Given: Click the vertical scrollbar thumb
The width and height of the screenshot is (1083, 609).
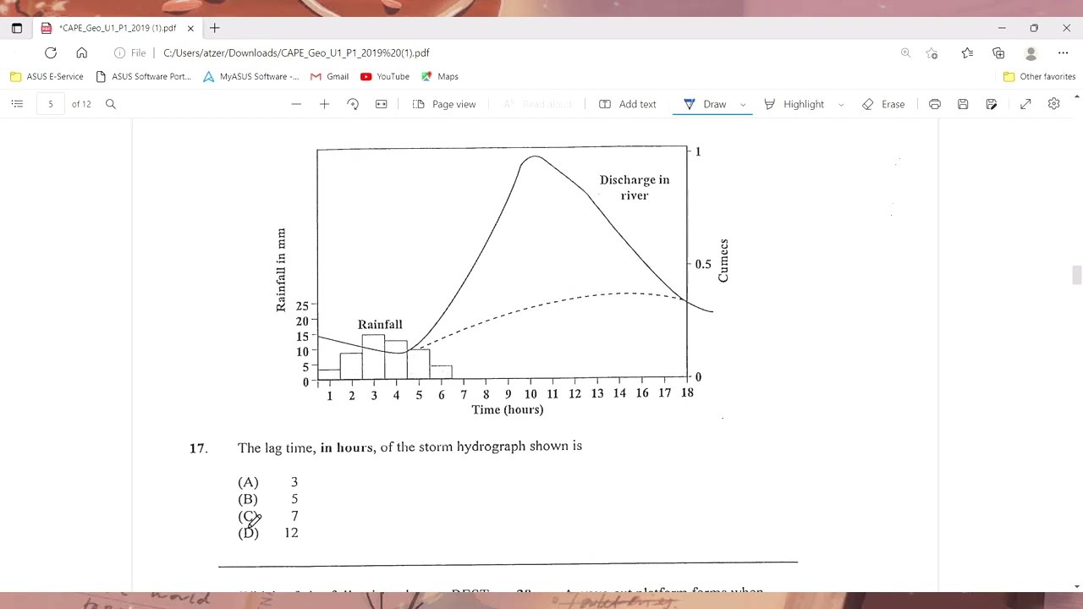Looking at the screenshot, I should (x=1076, y=276).
